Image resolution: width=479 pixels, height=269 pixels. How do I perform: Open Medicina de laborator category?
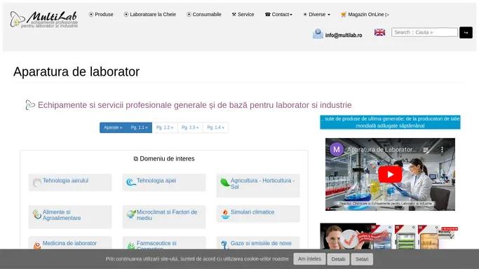pyautogui.click(x=69, y=243)
